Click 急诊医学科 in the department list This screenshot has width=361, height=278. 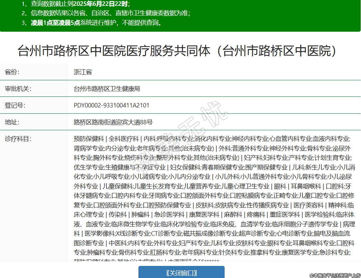[x=169, y=215]
